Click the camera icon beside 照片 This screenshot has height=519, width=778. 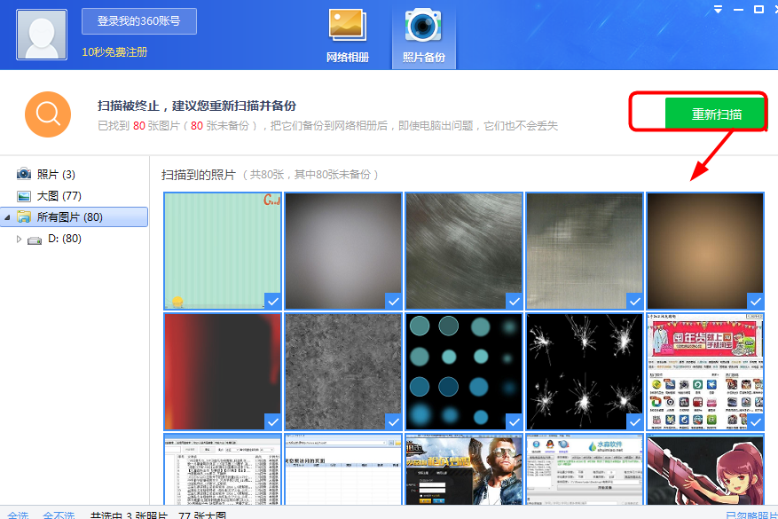[x=24, y=174]
